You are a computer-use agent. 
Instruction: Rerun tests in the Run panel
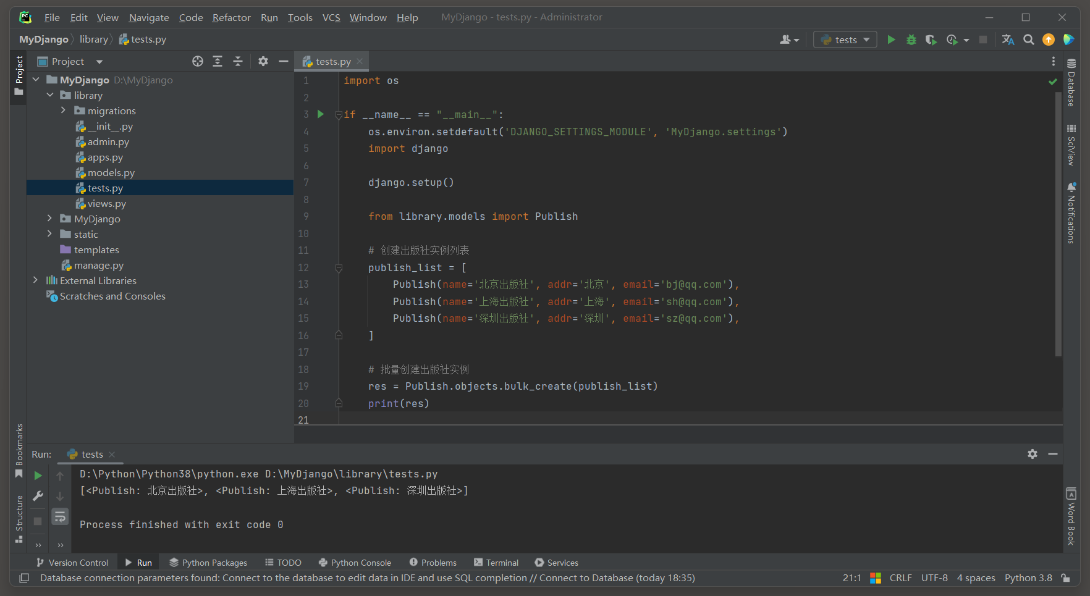(38, 476)
